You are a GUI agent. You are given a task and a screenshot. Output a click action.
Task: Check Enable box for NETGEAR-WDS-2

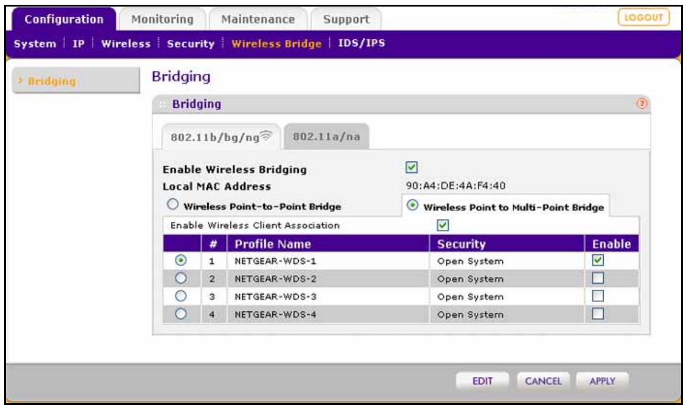pyautogui.click(x=598, y=278)
